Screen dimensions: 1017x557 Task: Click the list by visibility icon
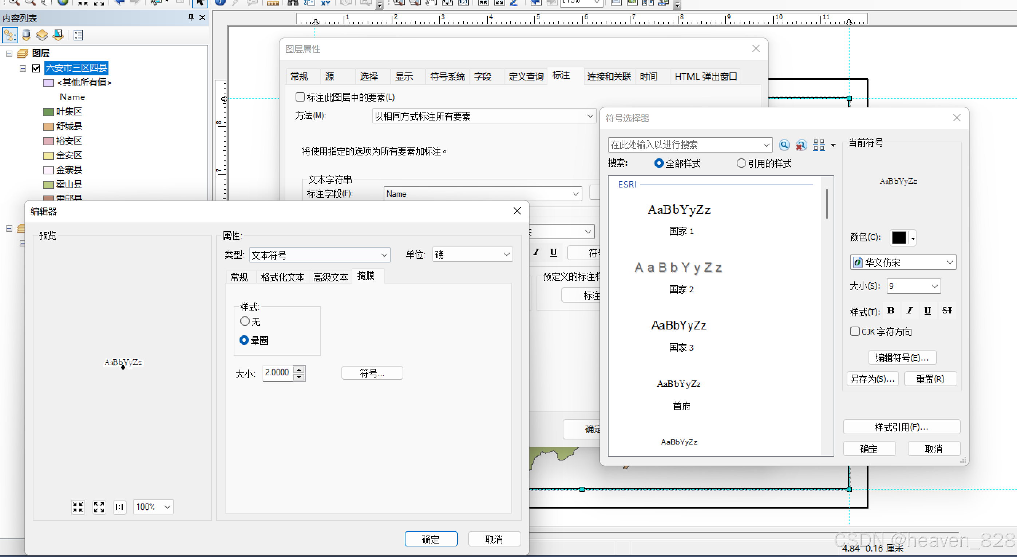pos(42,36)
